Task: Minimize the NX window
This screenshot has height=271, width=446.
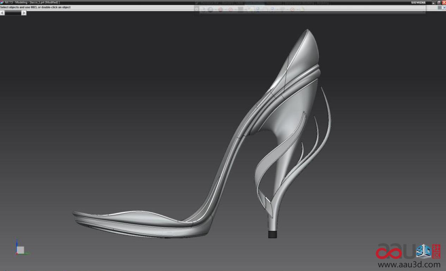Action: (434, 2)
